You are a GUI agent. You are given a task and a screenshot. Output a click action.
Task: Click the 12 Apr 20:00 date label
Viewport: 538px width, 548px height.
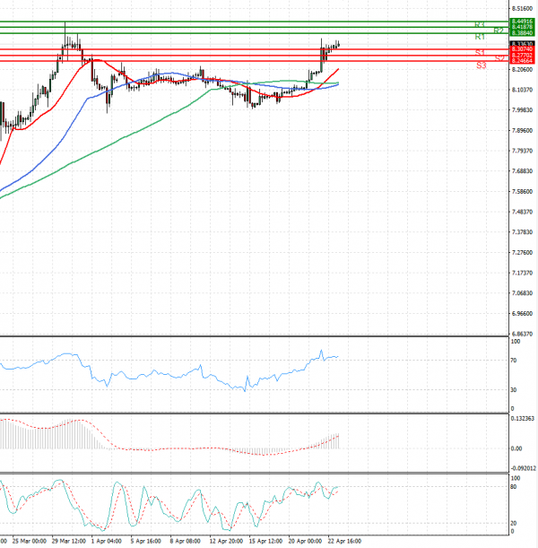tap(226, 541)
